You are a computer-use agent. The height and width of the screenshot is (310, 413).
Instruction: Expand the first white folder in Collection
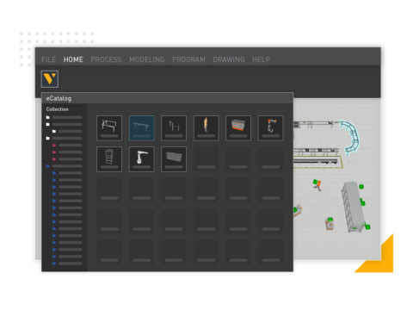point(48,117)
